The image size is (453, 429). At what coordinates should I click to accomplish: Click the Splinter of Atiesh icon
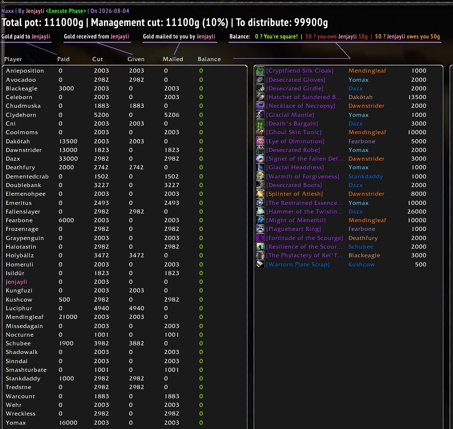[260, 194]
